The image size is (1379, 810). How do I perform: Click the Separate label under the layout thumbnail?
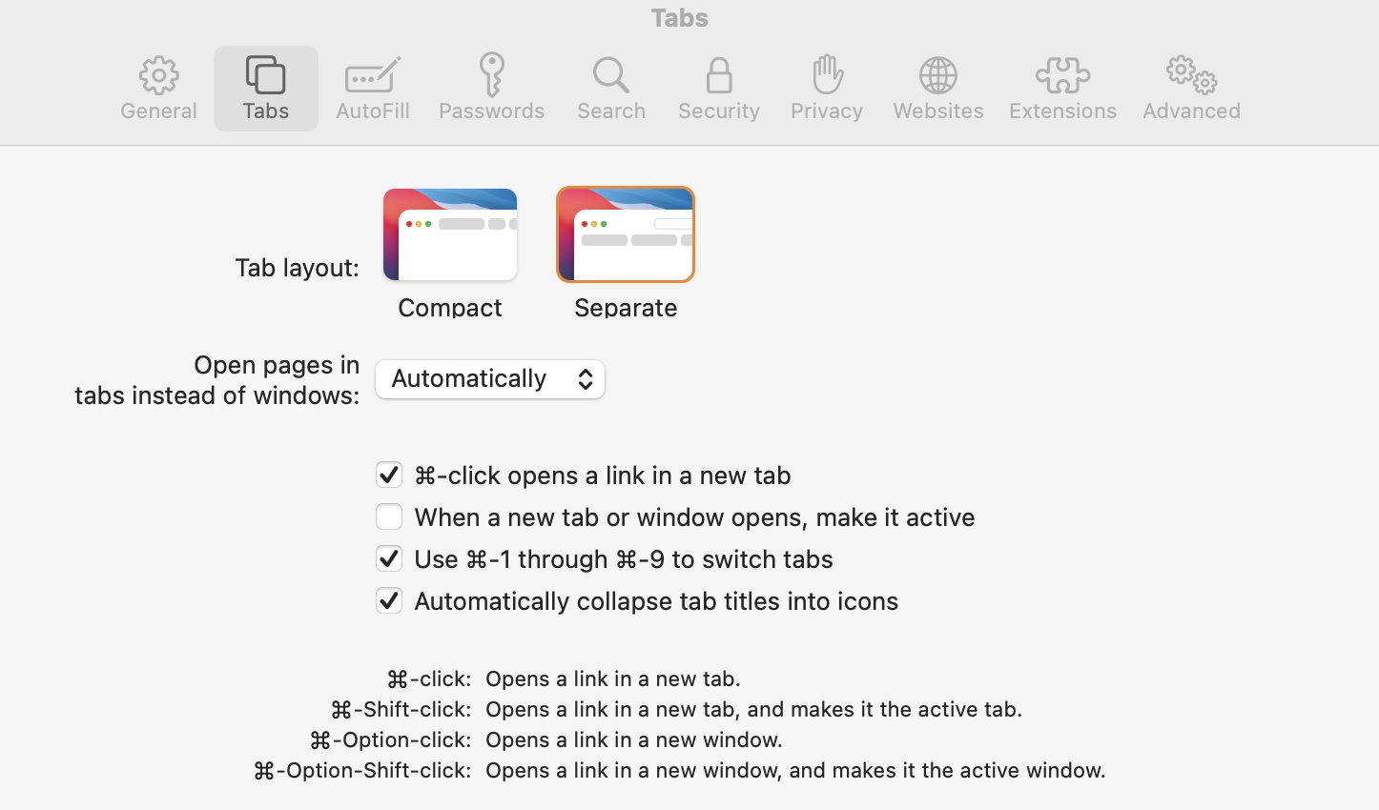(x=626, y=307)
